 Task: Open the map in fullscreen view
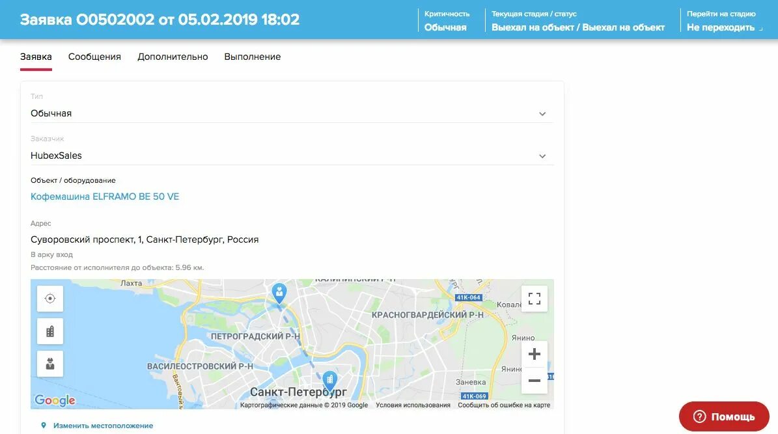tap(535, 299)
